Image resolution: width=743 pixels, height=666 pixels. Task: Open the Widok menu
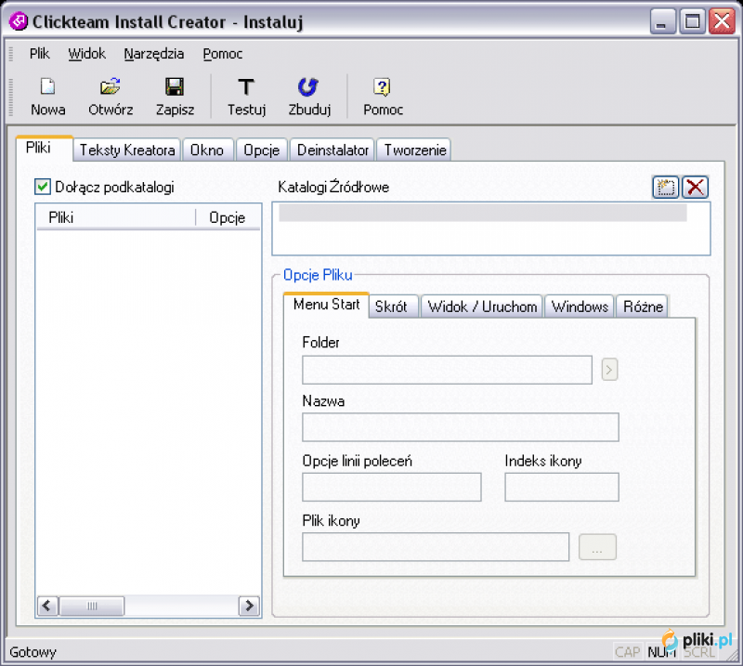pos(86,54)
